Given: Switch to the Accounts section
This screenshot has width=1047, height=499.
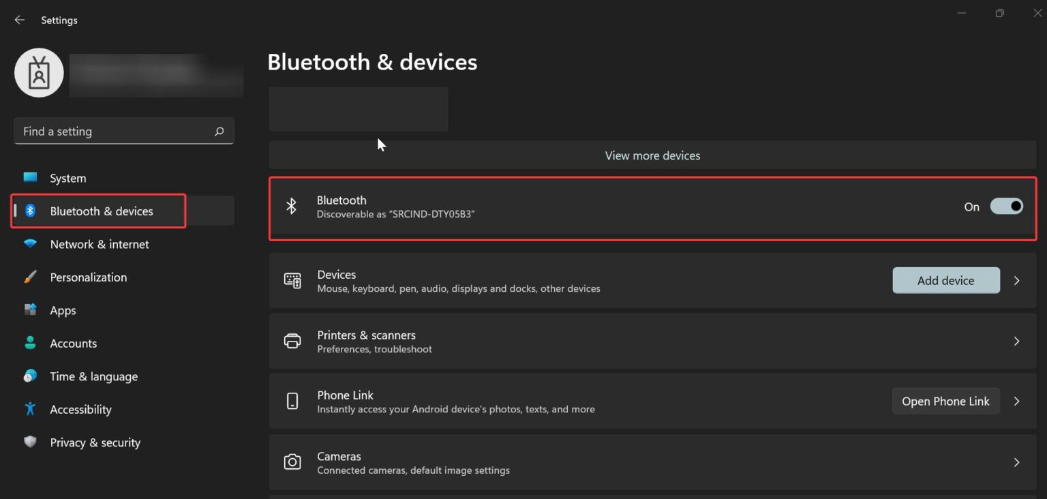Looking at the screenshot, I should (x=73, y=343).
